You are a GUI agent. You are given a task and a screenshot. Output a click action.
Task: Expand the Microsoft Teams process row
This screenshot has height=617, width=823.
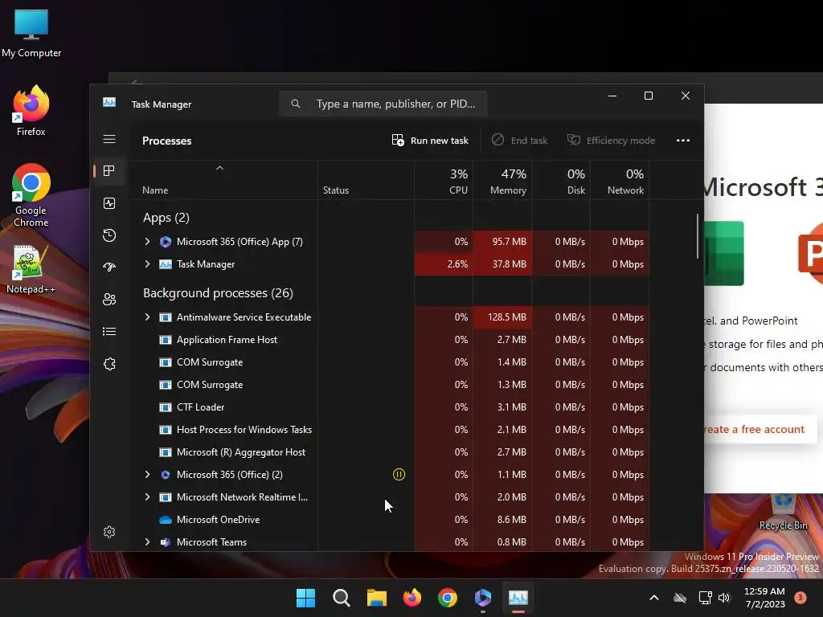(148, 542)
